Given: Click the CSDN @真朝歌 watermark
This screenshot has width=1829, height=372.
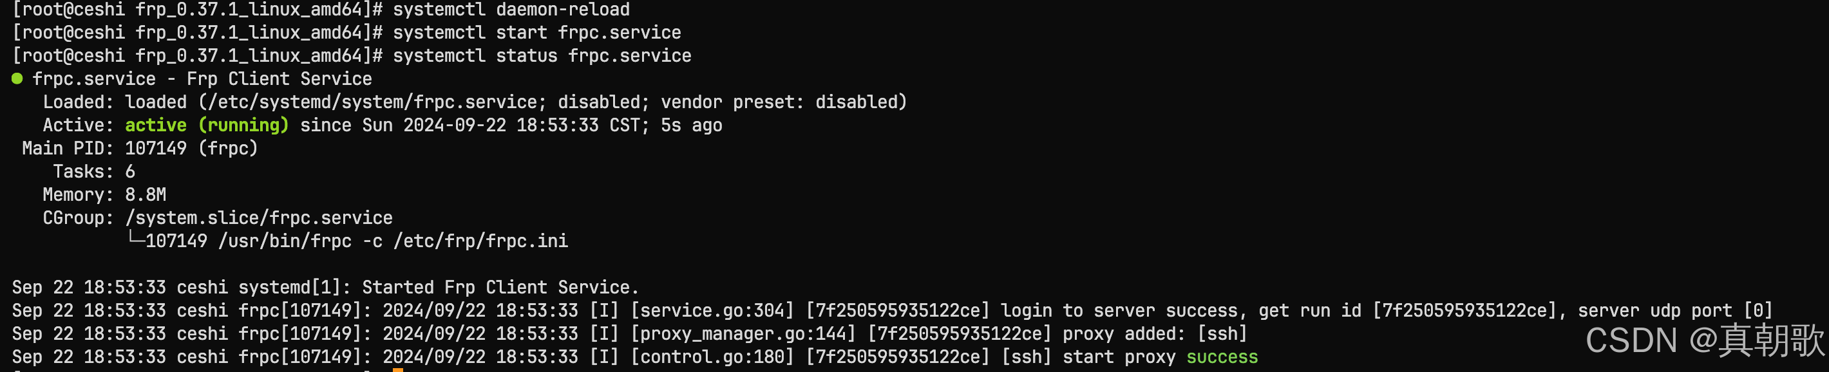Looking at the screenshot, I should click(x=1703, y=340).
